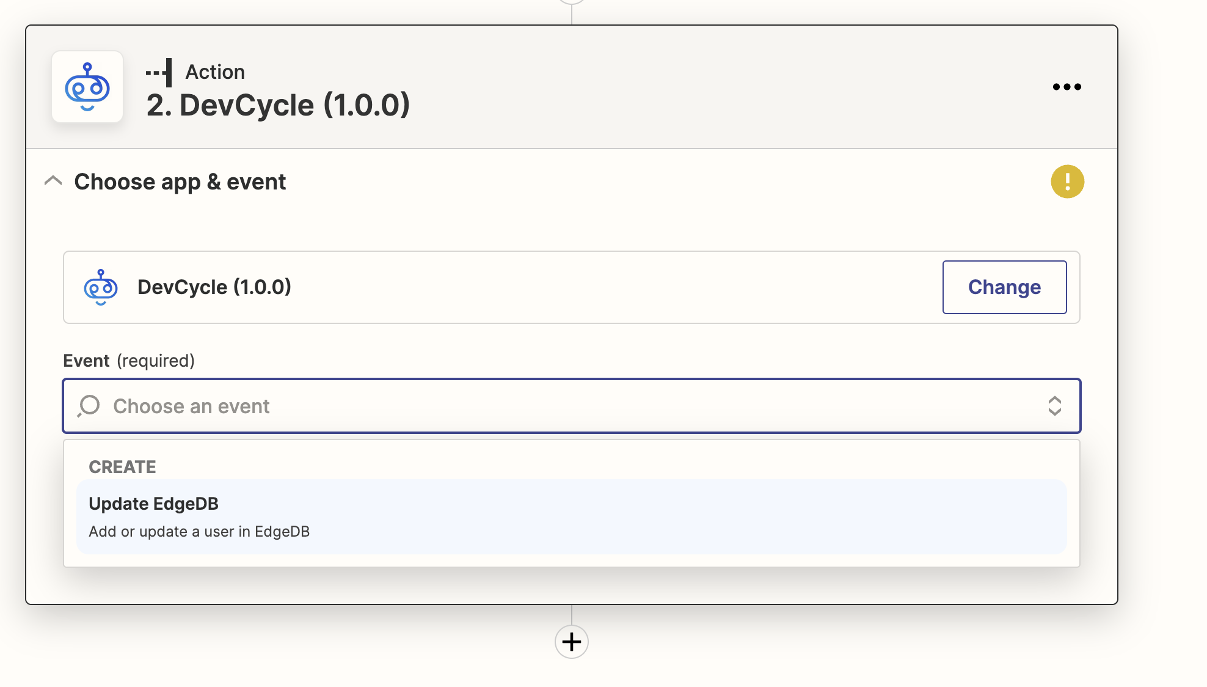This screenshot has height=687, width=1207.
Task: Click the Event (required) field label
Action: tap(129, 361)
